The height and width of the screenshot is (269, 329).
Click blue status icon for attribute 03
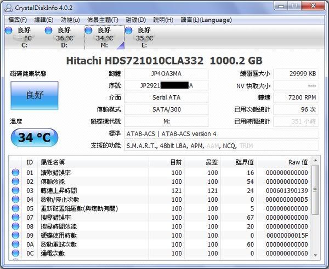(x=15, y=191)
